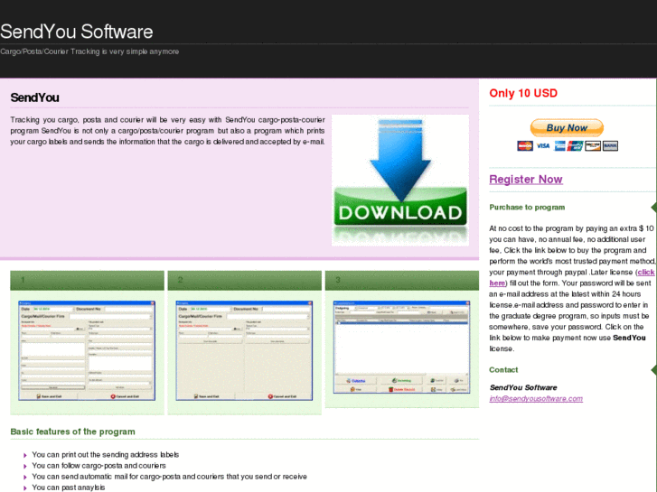Click 'You can follow cargo-posta and couriers'
This screenshot has height=492, width=657.
pyautogui.click(x=99, y=466)
